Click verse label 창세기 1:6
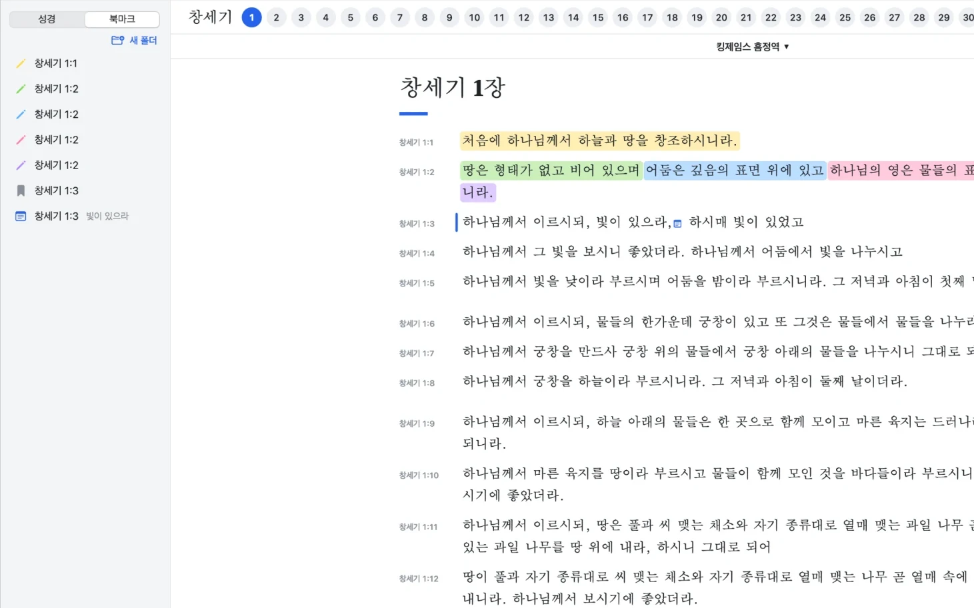This screenshot has width=974, height=608. (417, 324)
